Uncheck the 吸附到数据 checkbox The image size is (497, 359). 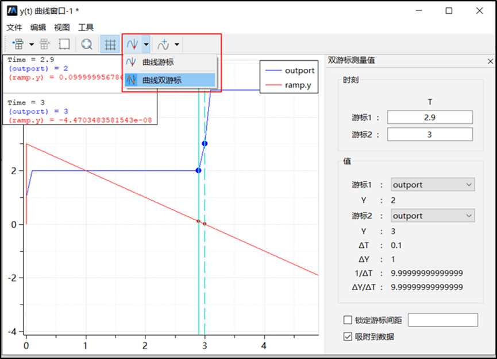coord(348,337)
